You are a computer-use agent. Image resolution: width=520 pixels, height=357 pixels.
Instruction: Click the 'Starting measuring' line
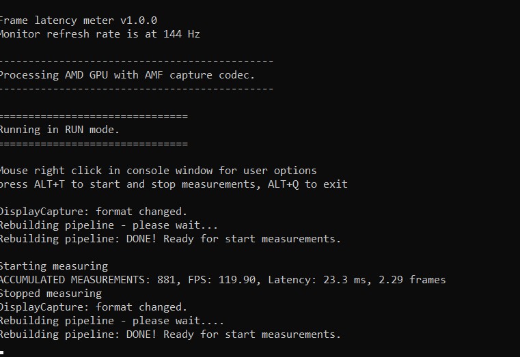(x=54, y=266)
